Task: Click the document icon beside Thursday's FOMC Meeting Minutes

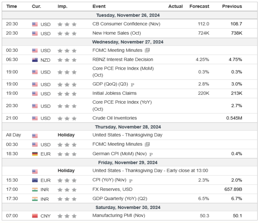Action: click(147, 144)
